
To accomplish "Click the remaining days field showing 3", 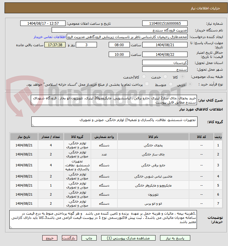I will click(x=86, y=45).
